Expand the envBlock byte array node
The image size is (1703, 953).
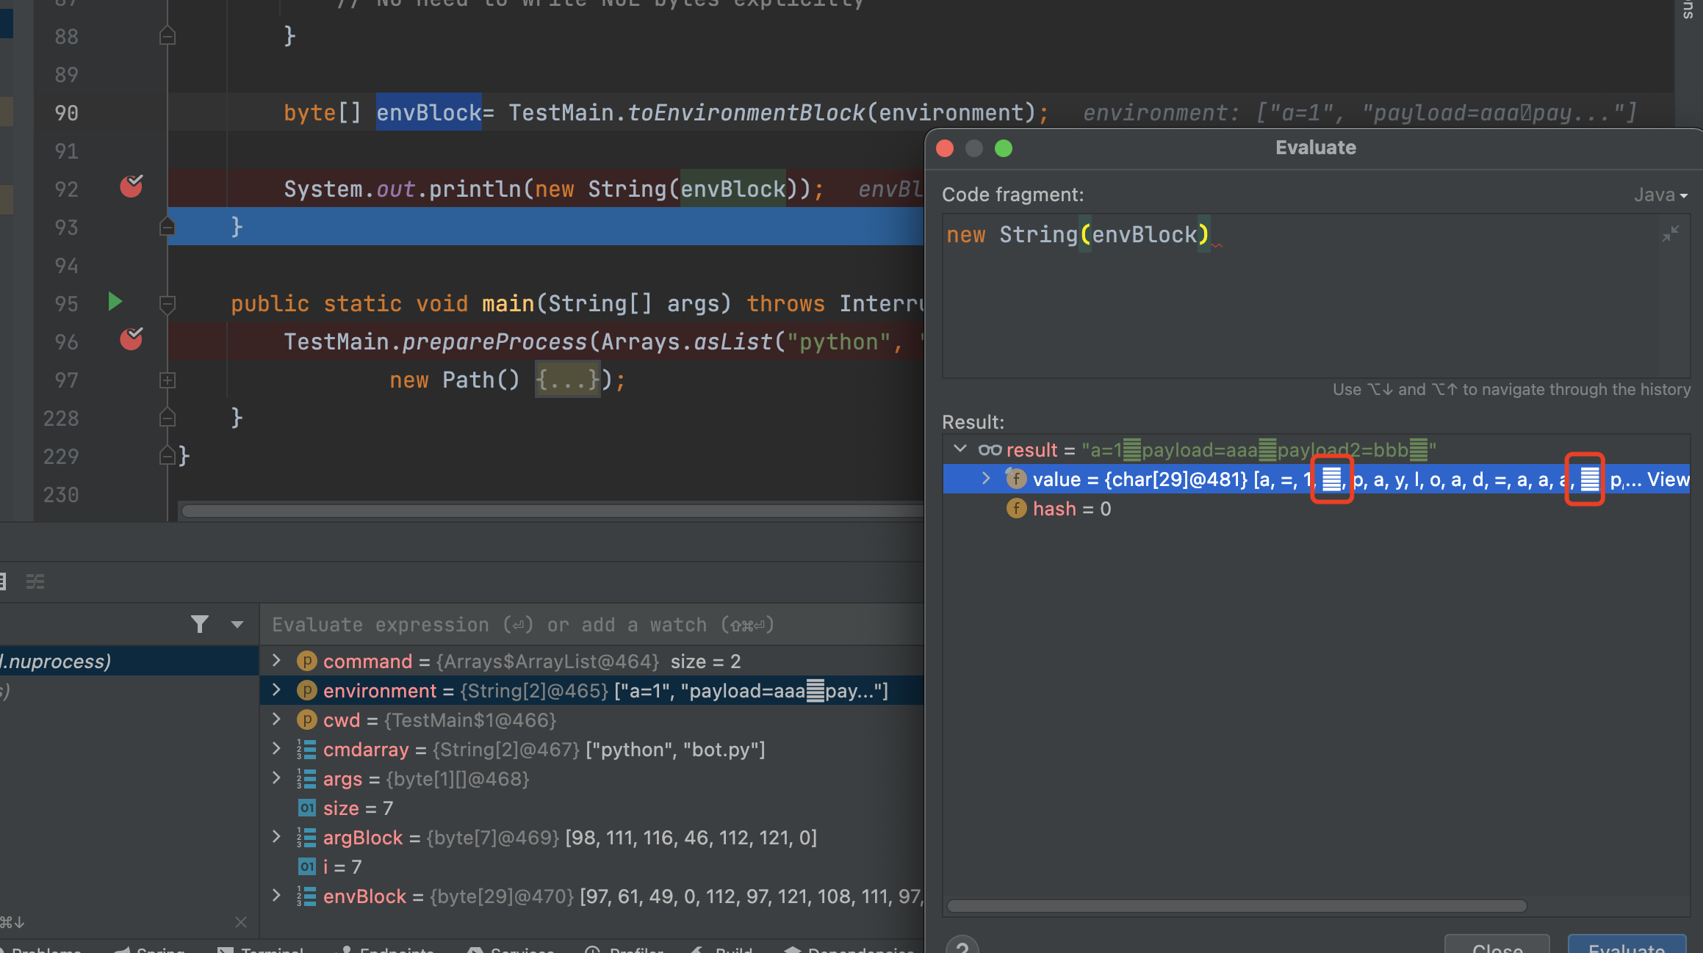point(276,896)
